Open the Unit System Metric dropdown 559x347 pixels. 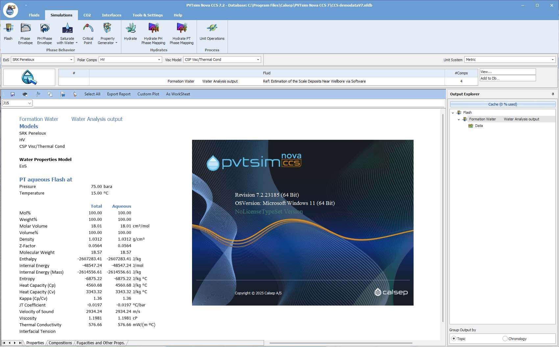pyautogui.click(x=552, y=60)
